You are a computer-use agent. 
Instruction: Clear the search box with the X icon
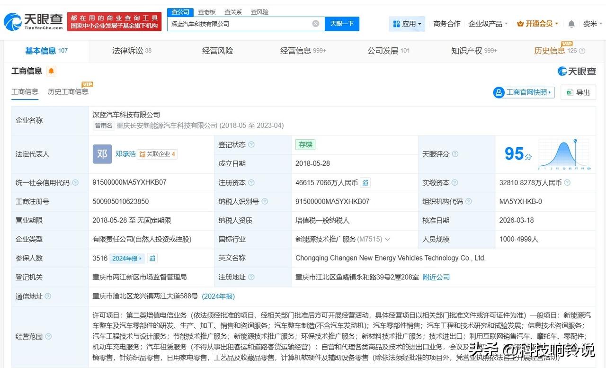coord(316,24)
